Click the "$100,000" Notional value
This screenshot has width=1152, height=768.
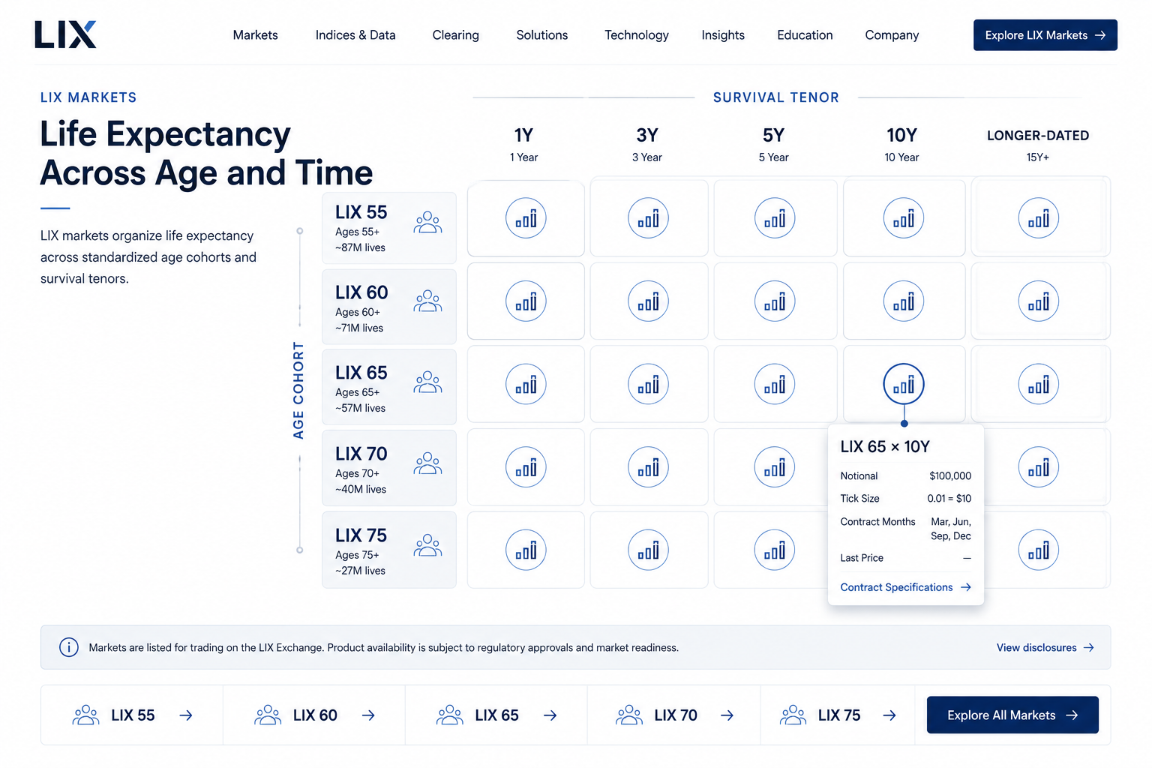pos(950,475)
